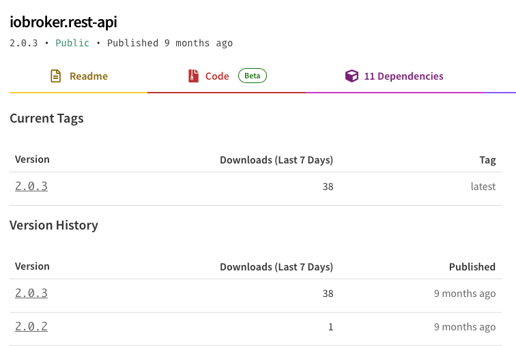Viewport: 516px width, 346px height.
Task: Click the Version History heading
Action: pos(54,225)
